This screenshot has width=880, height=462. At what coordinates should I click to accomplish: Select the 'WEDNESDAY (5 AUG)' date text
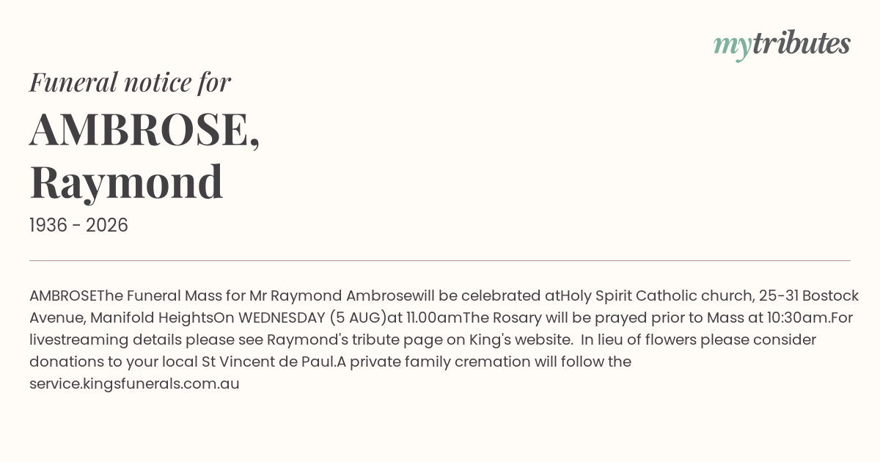click(312, 318)
